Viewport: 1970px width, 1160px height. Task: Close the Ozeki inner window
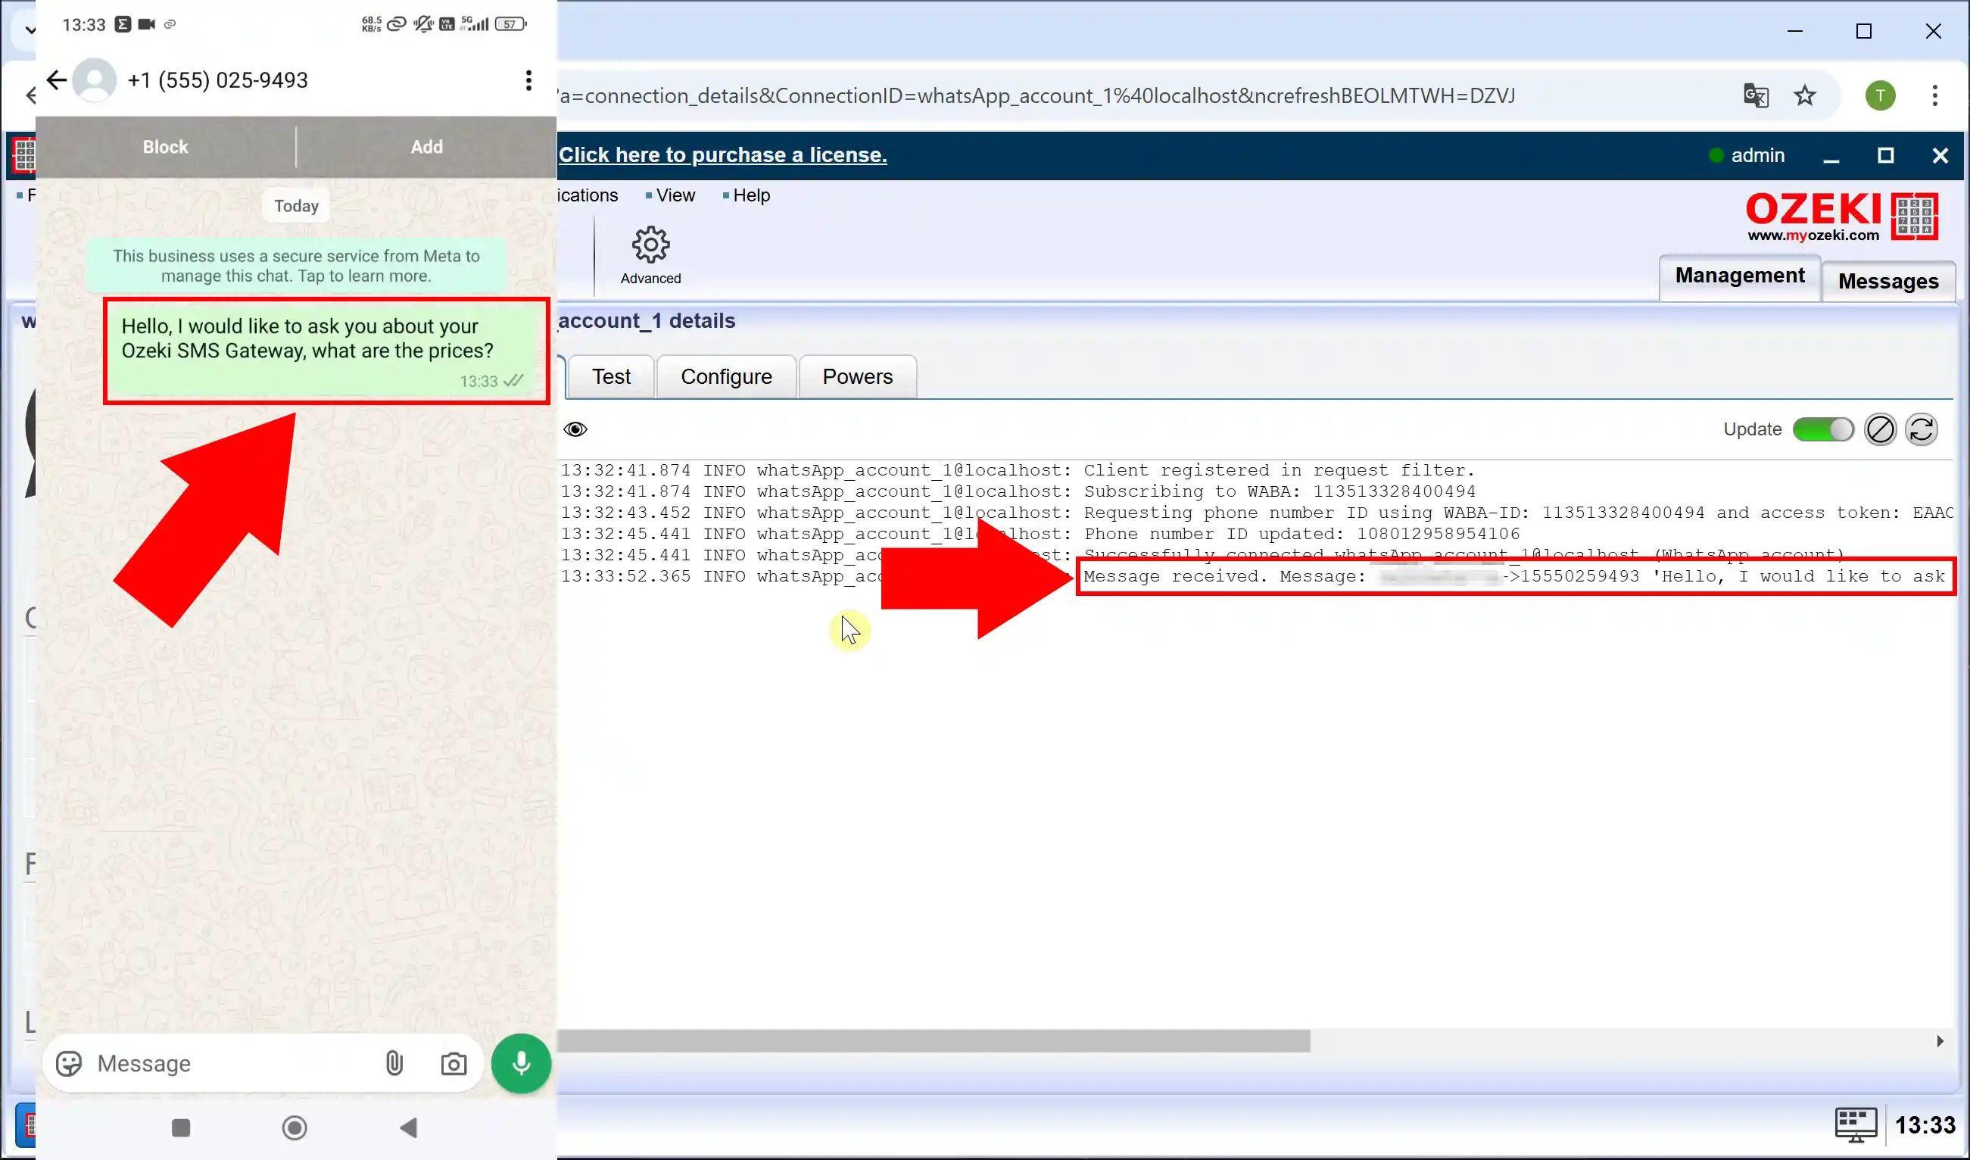(x=1940, y=154)
